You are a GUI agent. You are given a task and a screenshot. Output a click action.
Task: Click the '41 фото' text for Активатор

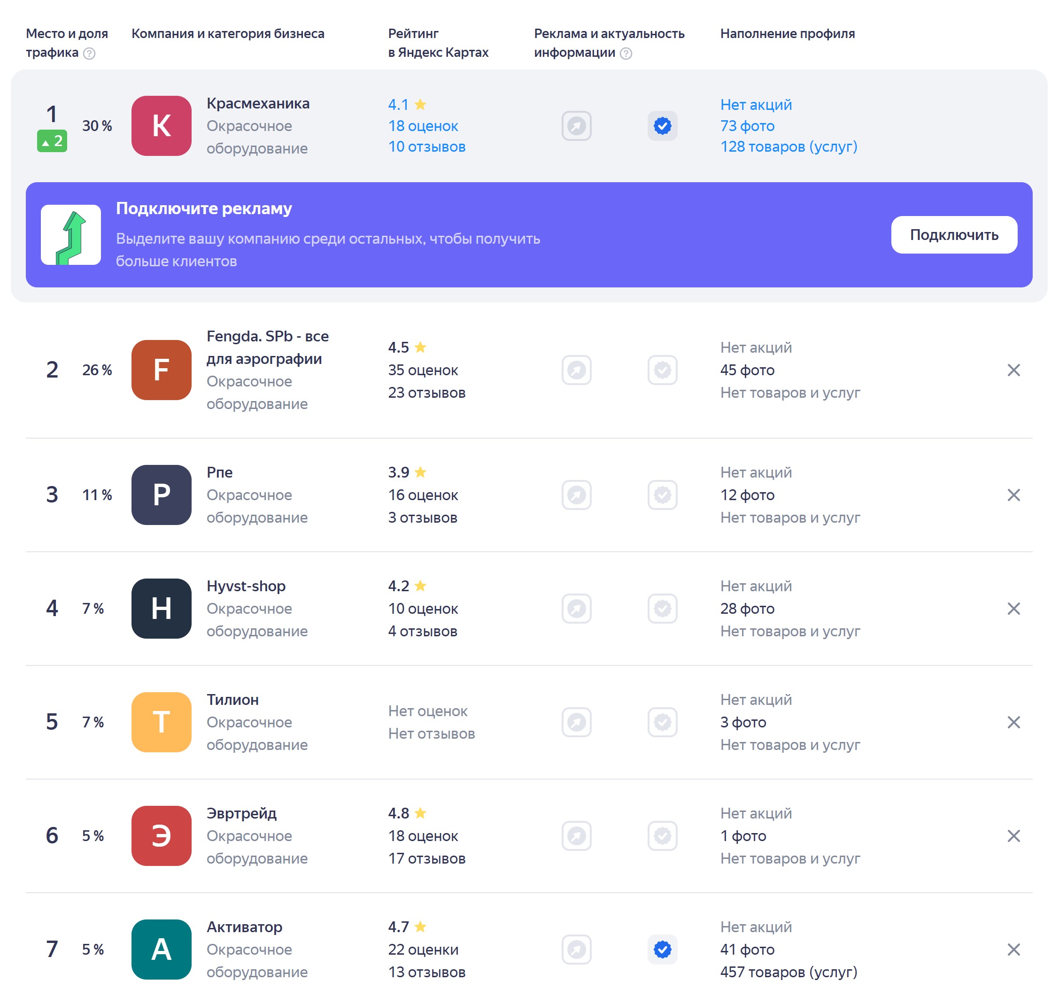(747, 949)
